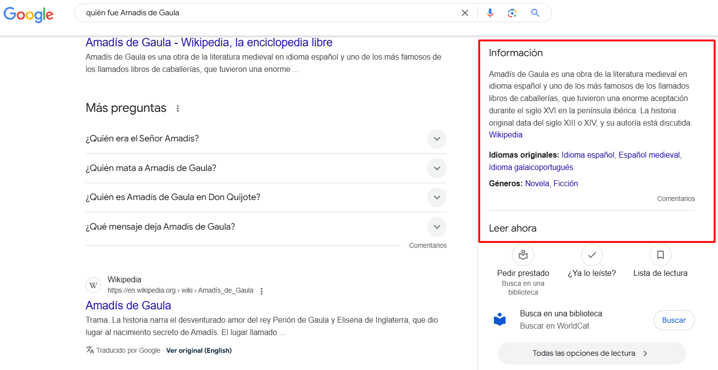Expand "¿Quién es Amadís de Gaula en Don Quijote?"

tap(436, 198)
